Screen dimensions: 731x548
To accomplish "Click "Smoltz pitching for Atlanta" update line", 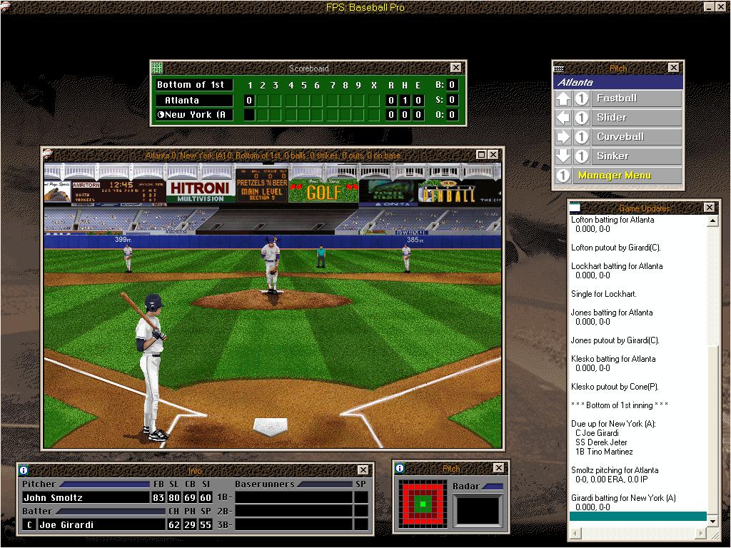I will tap(615, 470).
